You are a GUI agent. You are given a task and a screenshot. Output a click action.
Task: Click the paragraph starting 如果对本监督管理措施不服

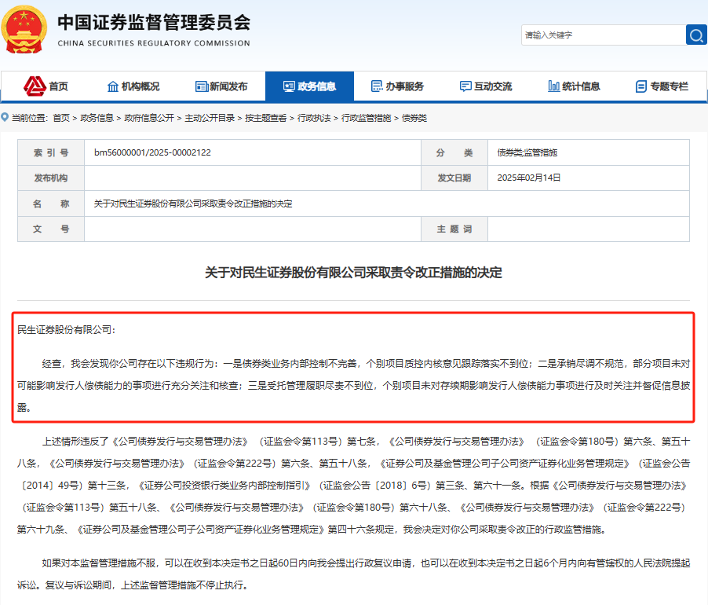click(x=353, y=574)
